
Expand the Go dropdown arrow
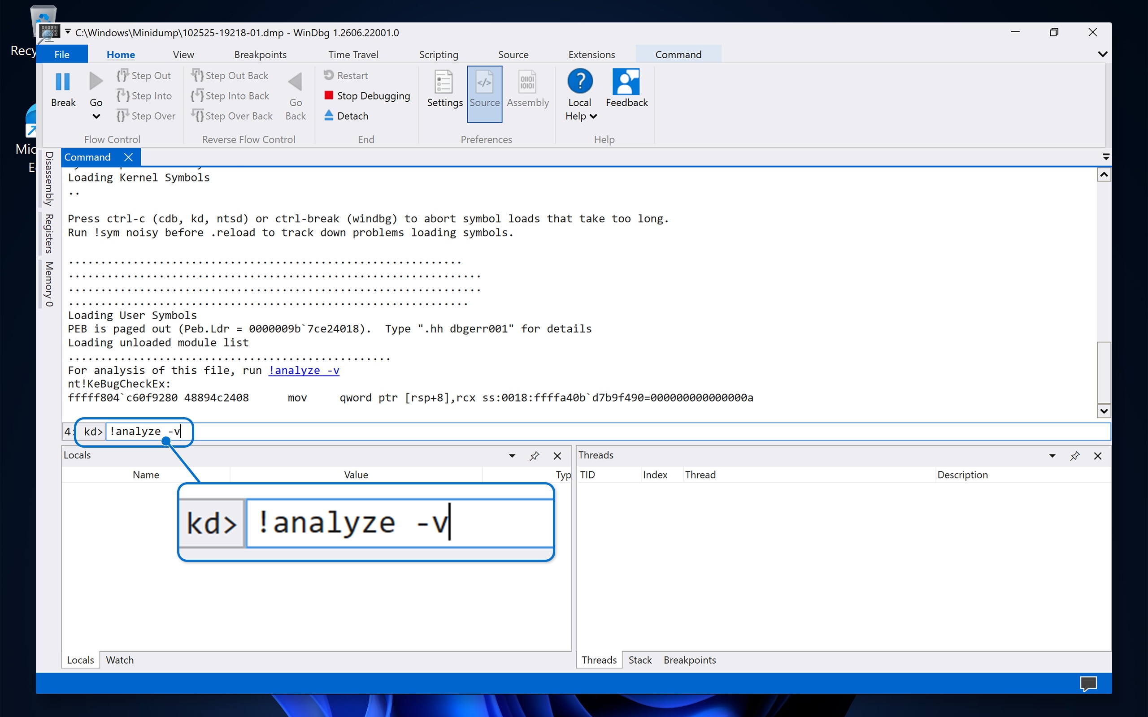[96, 116]
